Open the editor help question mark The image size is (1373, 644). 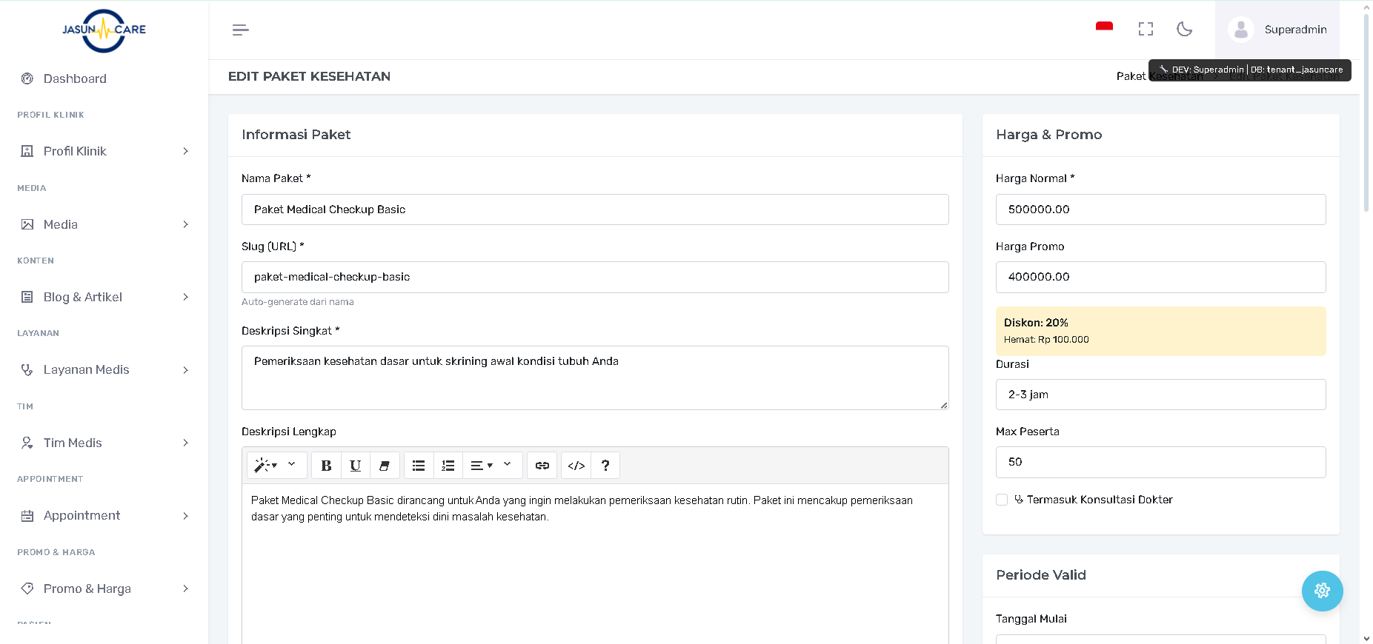(x=605, y=466)
